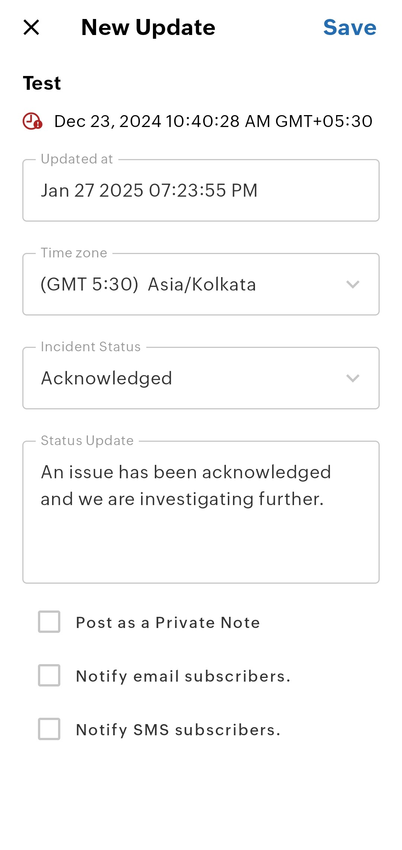The width and height of the screenshot is (402, 850).
Task: Close the New Update screen
Action: [x=31, y=28]
